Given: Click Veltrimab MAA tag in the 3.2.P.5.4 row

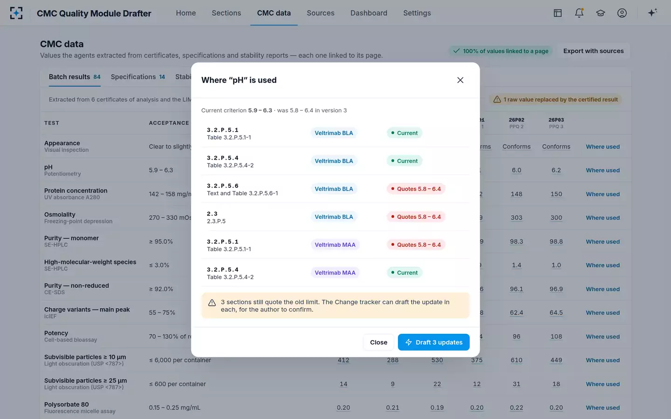Looking at the screenshot, I should (335, 273).
